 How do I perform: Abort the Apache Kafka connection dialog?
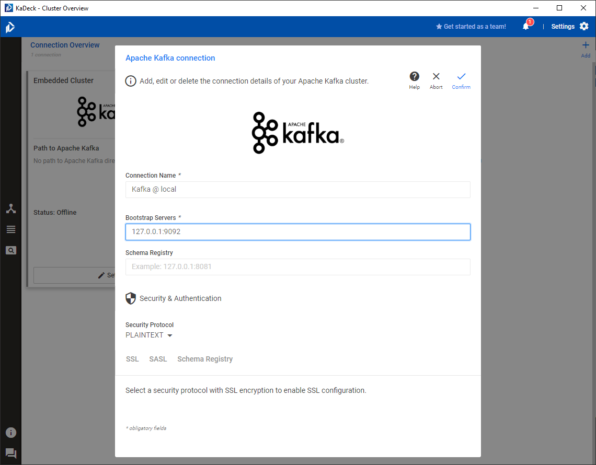pos(436,80)
